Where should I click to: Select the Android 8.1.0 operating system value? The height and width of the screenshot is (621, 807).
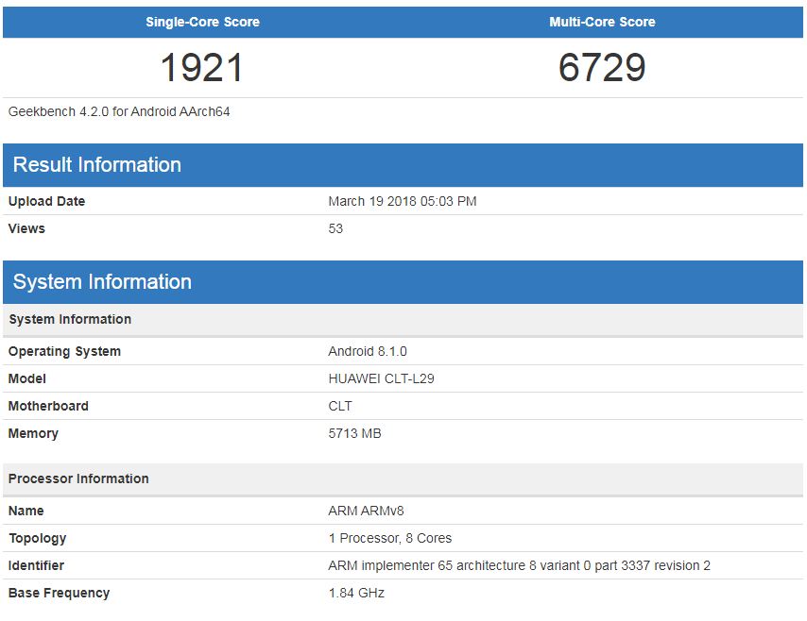click(x=368, y=351)
